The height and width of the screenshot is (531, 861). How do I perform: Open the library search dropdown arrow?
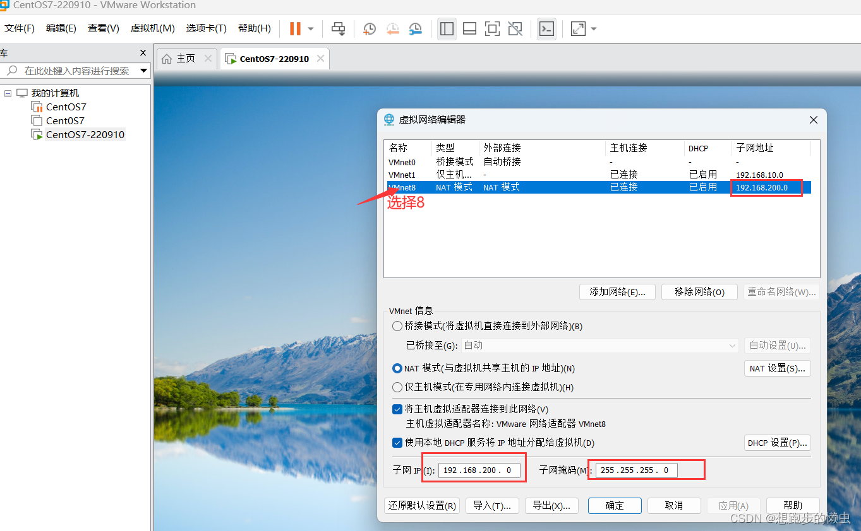pos(144,71)
